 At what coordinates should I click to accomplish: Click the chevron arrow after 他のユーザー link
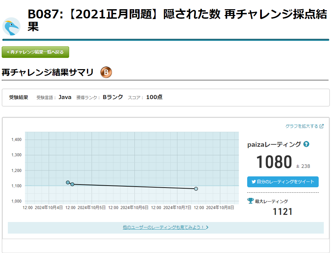207,227
